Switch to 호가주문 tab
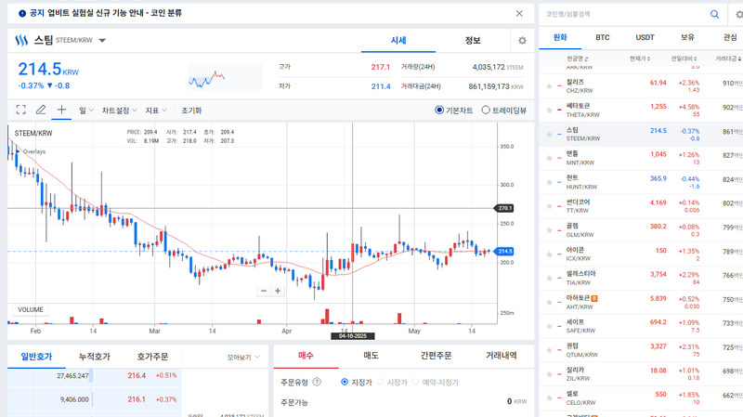The width and height of the screenshot is (743, 417). pyautogui.click(x=152, y=357)
